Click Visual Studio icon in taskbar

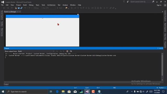87,92
